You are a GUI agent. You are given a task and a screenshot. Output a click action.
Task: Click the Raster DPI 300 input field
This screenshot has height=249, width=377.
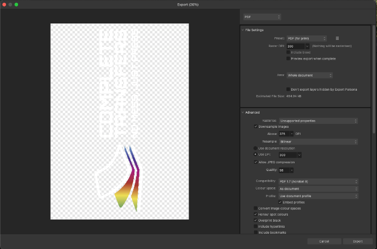pos(296,46)
